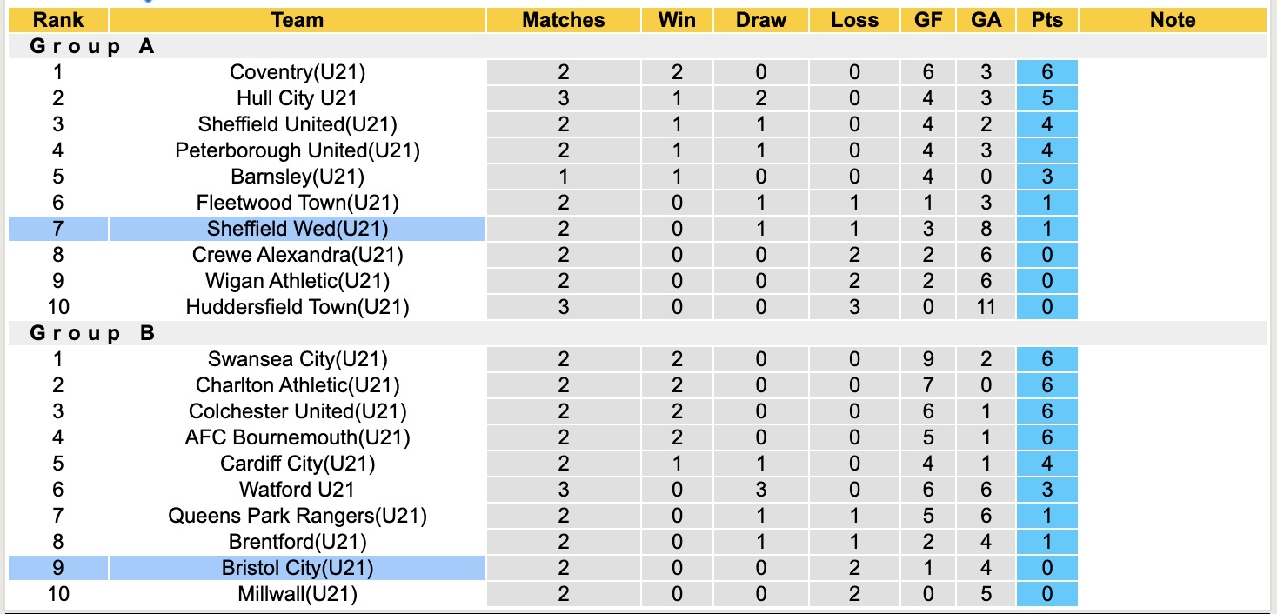
Task: Click the Group B section heading
Action: (x=92, y=333)
